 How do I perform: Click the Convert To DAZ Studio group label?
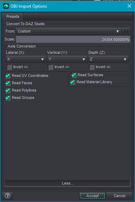(x=26, y=24)
